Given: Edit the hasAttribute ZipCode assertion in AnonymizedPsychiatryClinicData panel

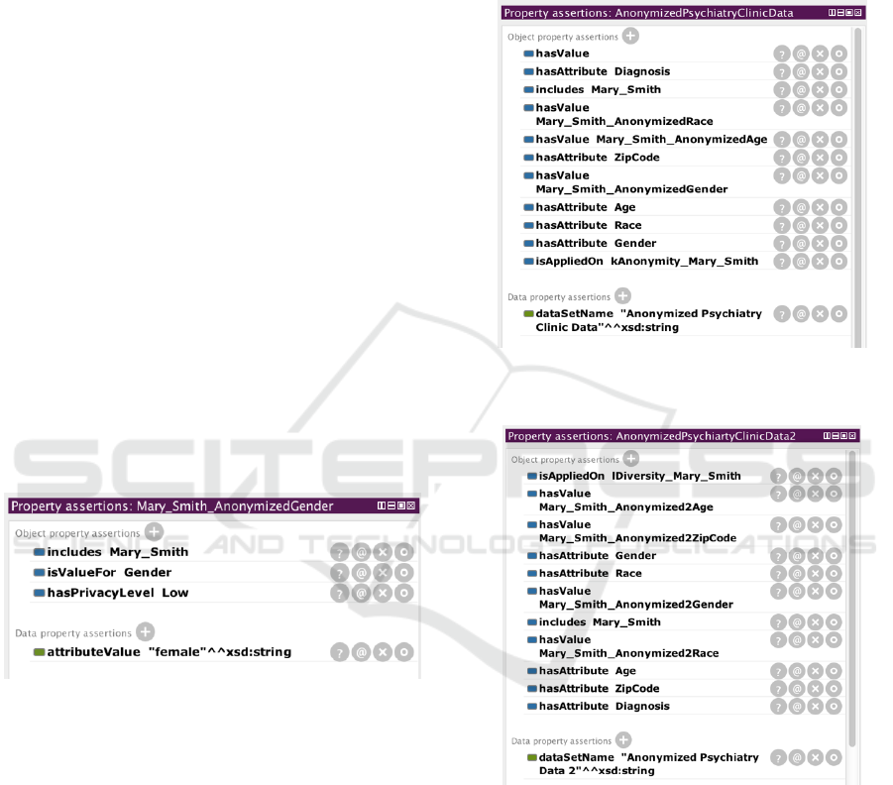Looking at the screenshot, I should coord(838,158).
